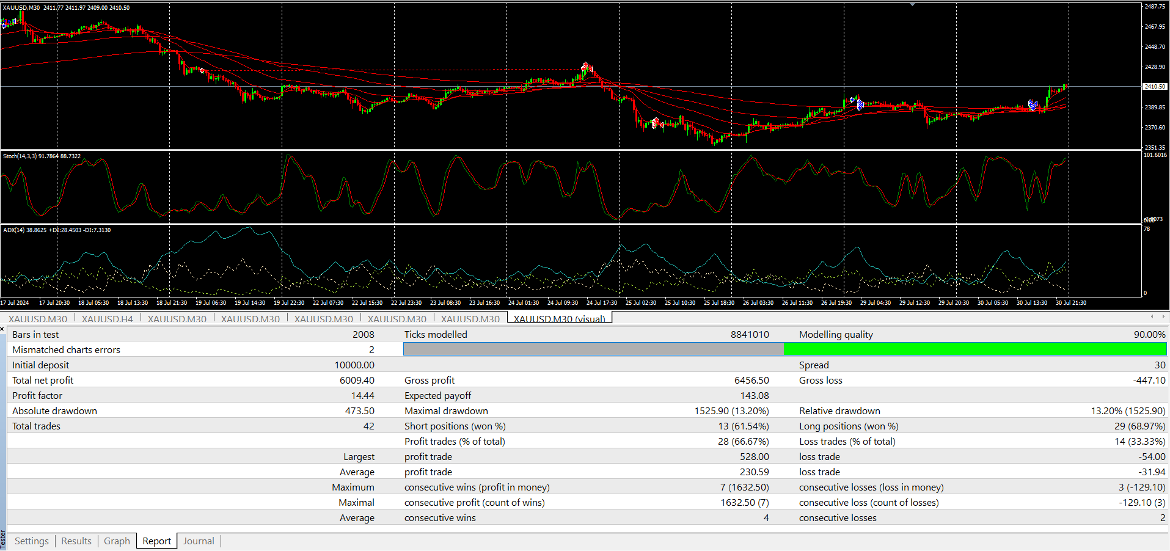This screenshot has width=1170, height=551.
Task: Click the small red arrow near 19 Jul 06:30
Action: pos(202,71)
